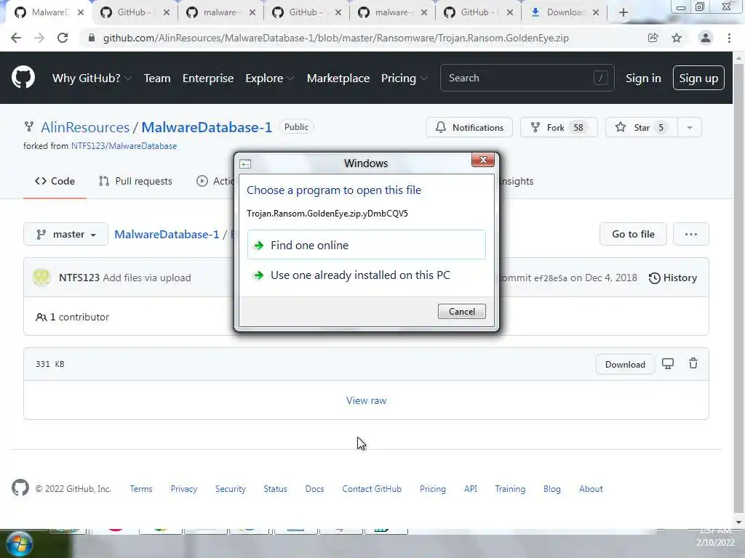
Task: Open the Team page link
Action: pyautogui.click(x=157, y=78)
